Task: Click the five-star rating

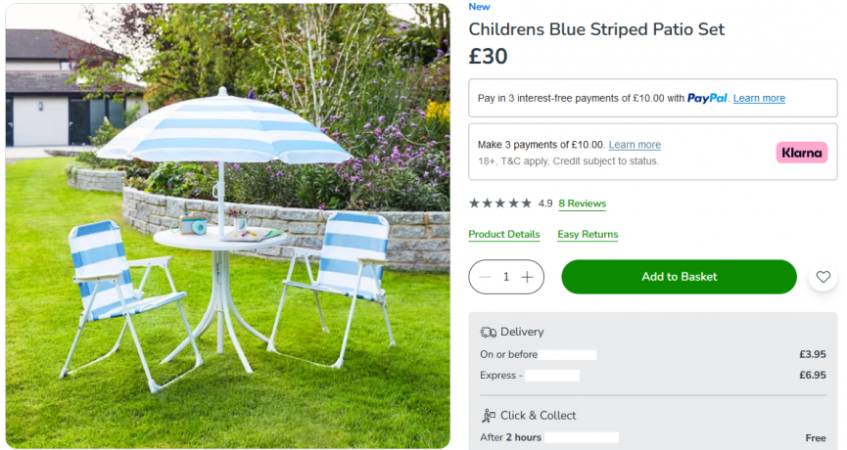Action: tap(500, 203)
